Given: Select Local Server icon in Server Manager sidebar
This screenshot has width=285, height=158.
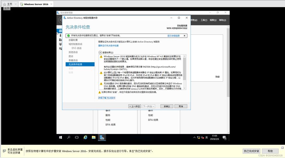Looking at the screenshot, I should pyautogui.click(x=60, y=35).
